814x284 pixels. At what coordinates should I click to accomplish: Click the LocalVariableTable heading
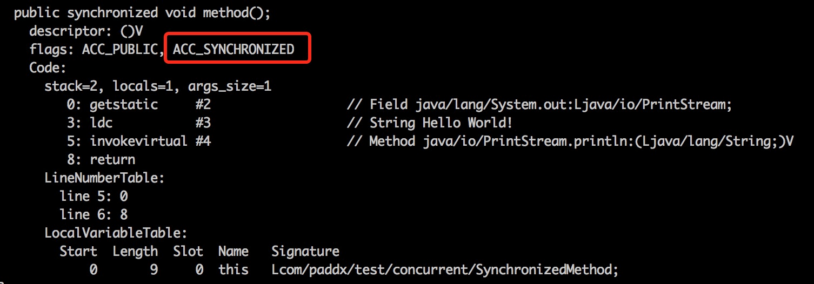[116, 233]
